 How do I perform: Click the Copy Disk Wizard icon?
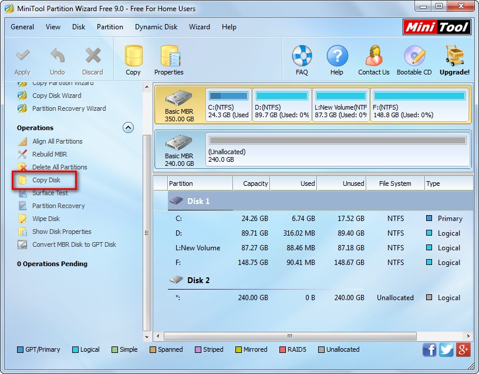22,96
